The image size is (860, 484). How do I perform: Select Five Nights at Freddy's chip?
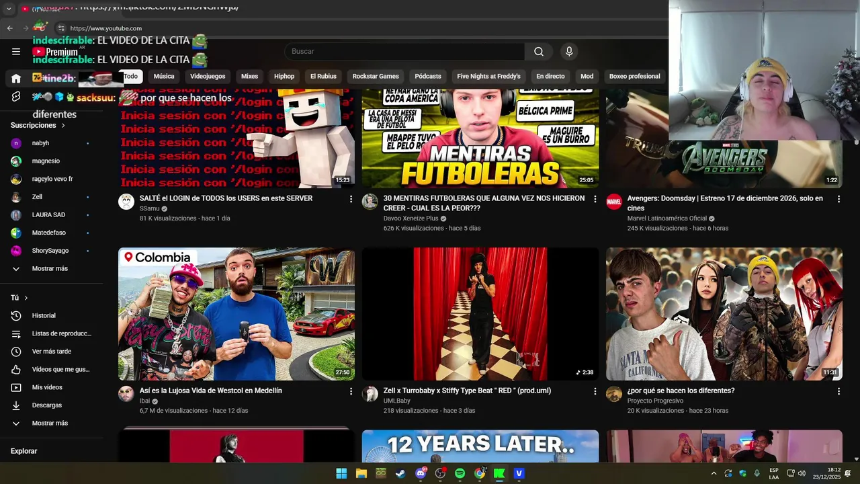pos(488,77)
